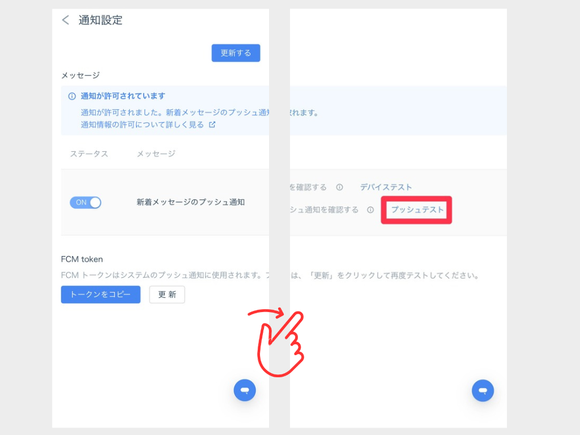This screenshot has height=435, width=580.
Task: Select the 新着メッセージのプッシュ通知 row label
Action: click(190, 202)
